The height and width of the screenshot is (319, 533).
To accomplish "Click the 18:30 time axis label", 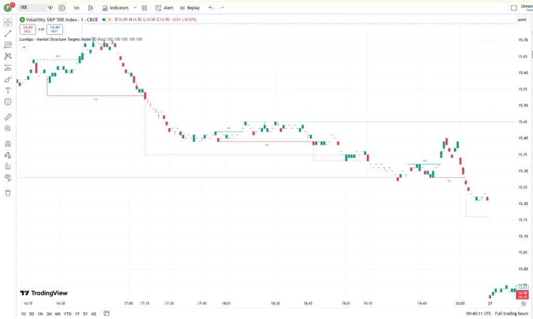I will coord(275,303).
